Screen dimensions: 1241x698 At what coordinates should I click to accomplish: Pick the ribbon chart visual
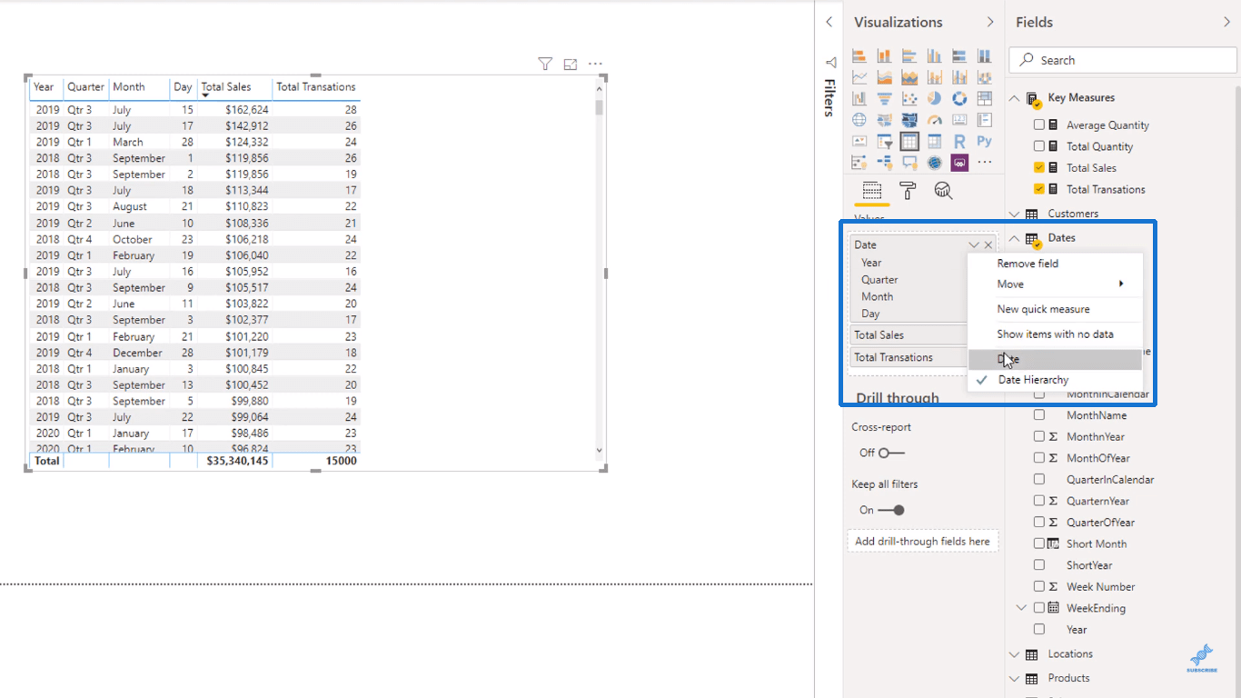coord(984,77)
